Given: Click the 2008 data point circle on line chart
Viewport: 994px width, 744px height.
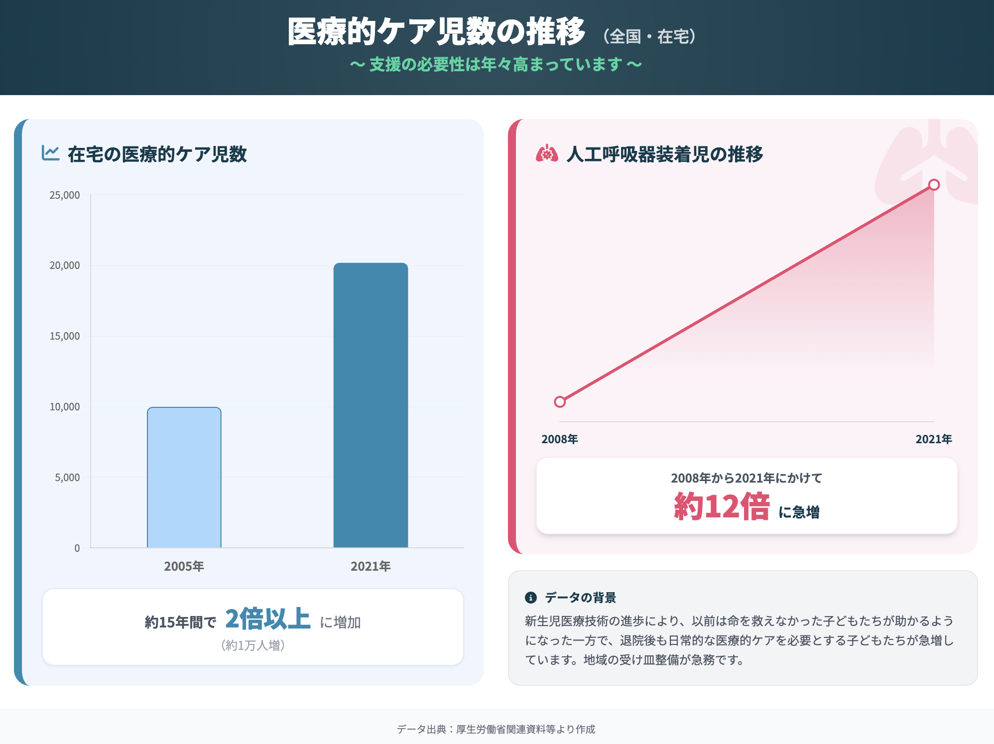Looking at the screenshot, I should (559, 401).
